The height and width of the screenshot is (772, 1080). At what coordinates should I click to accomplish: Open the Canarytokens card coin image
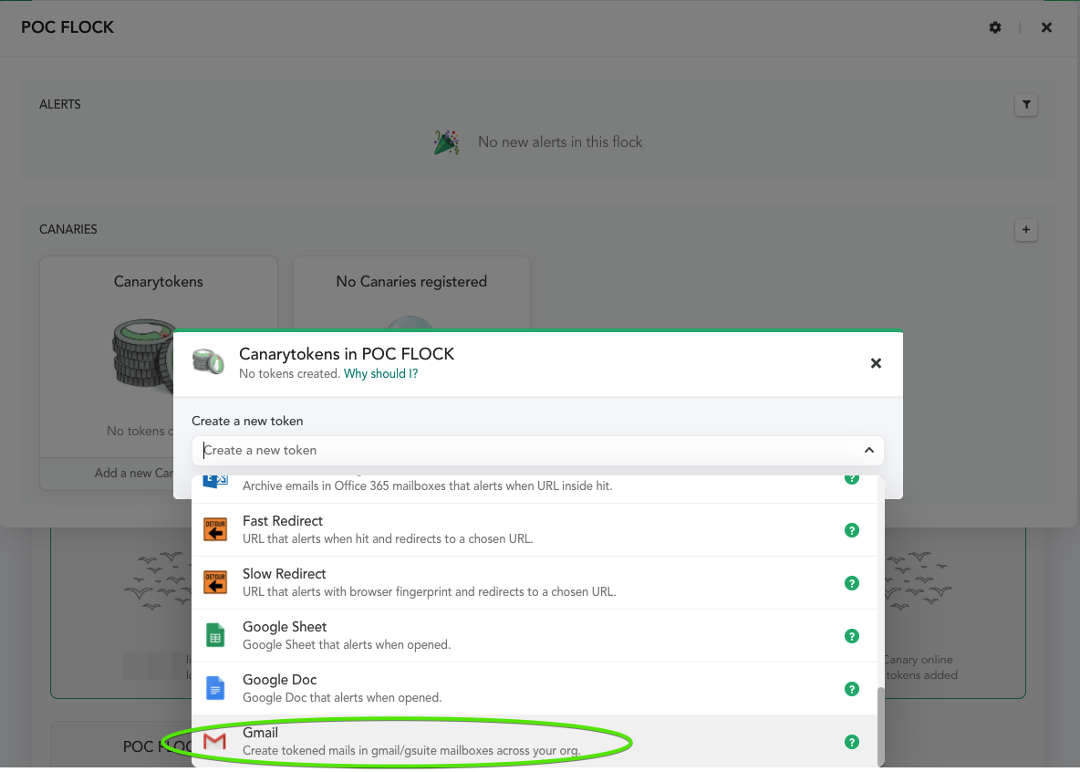[143, 355]
